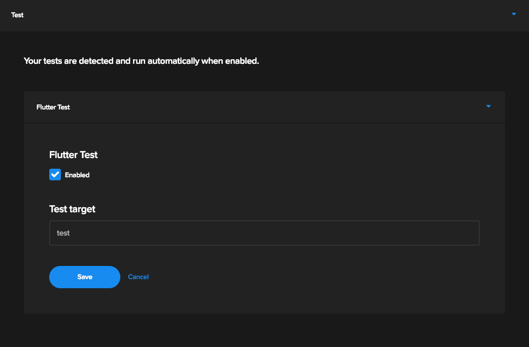This screenshot has height=347, width=529.
Task: Click the Flutter Test form heading
Action: (73, 155)
